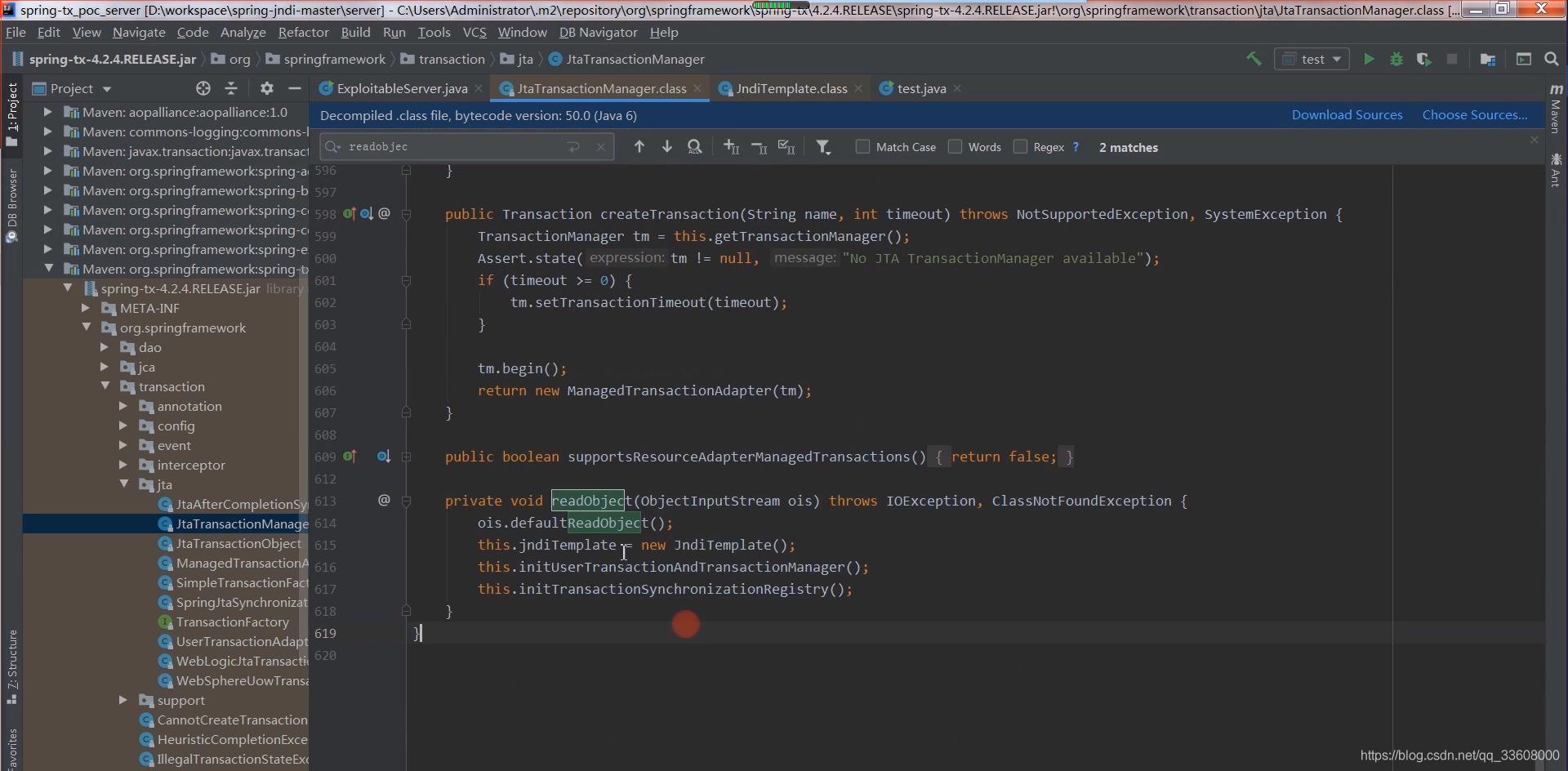Click the new line icon in search field
1568x771 pixels.
(x=574, y=147)
